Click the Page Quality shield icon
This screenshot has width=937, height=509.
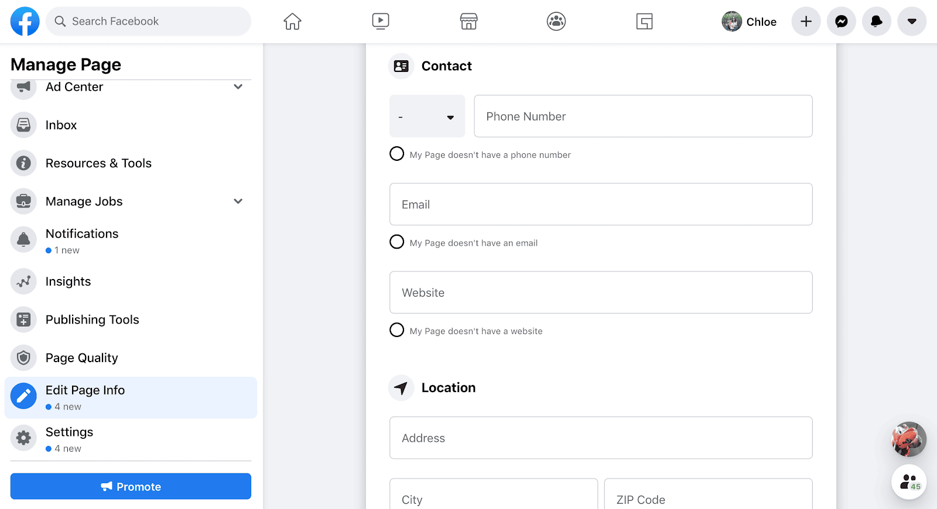click(x=23, y=357)
